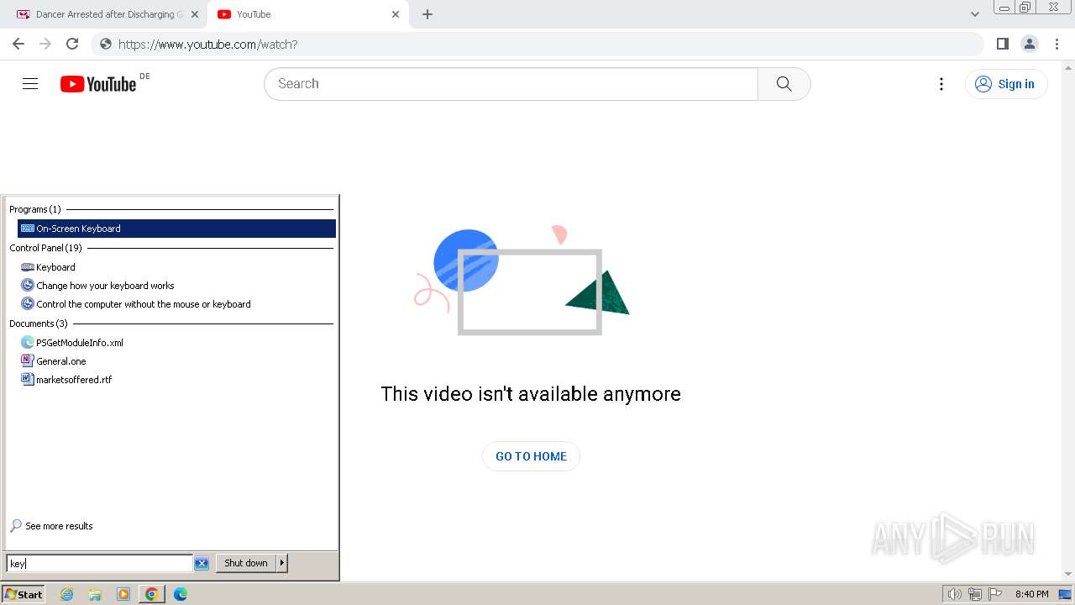
Task: Open Microsoft Edge from taskbar
Action: pos(181,594)
